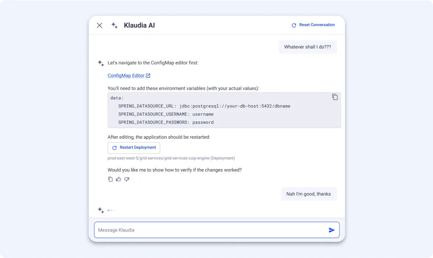Copy the assistant's response below the reply

click(110, 179)
